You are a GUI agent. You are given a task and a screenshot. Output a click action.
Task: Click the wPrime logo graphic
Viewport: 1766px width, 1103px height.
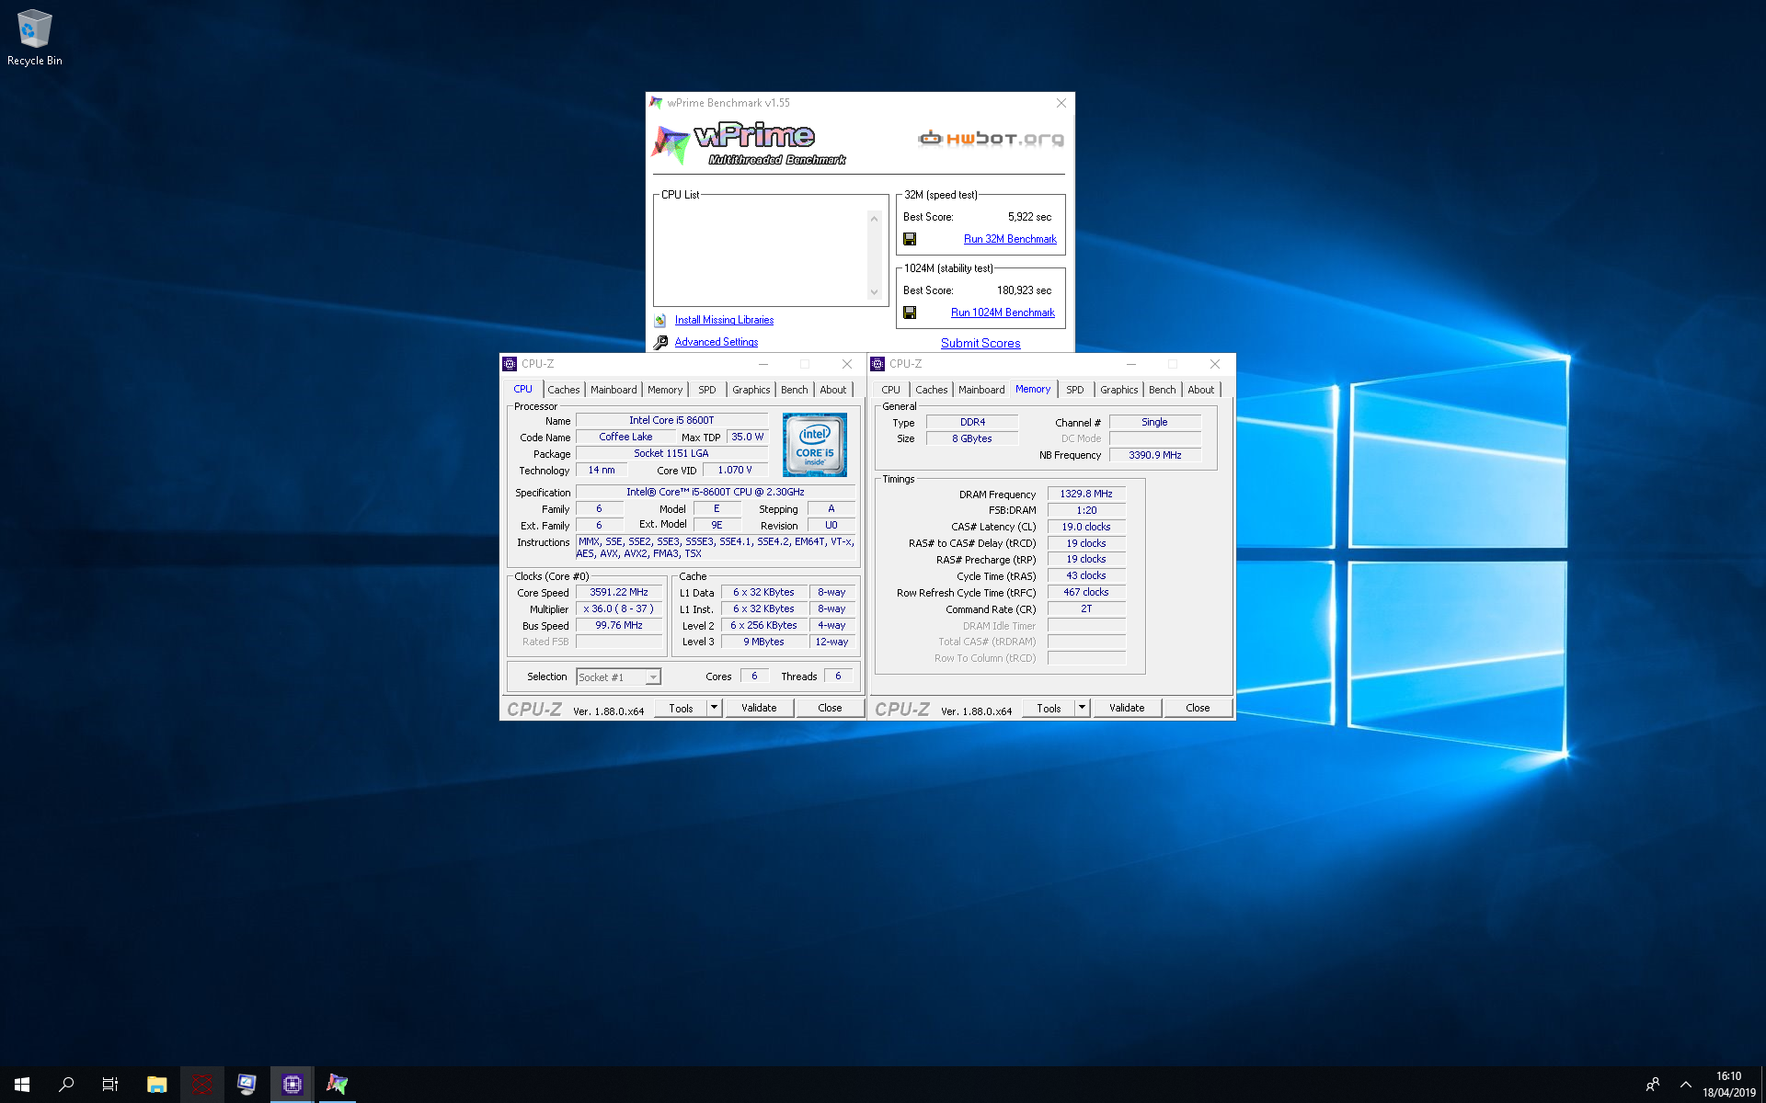pyautogui.click(x=748, y=144)
